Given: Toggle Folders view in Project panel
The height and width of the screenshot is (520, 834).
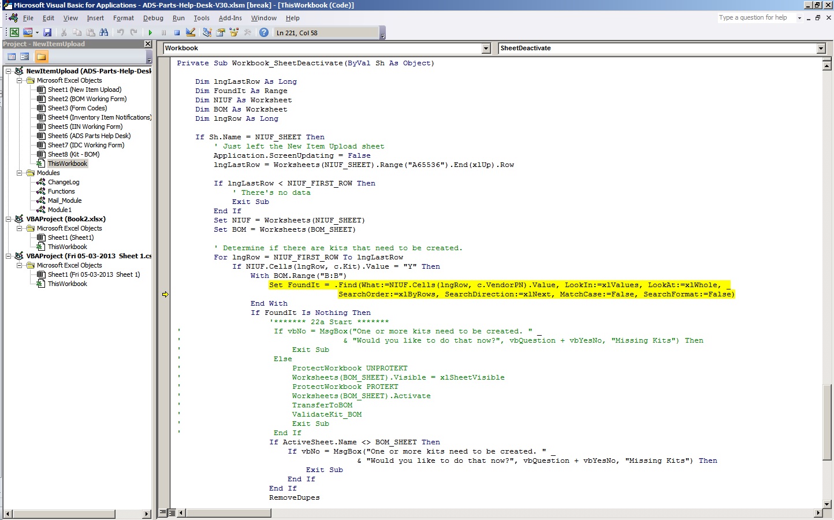Looking at the screenshot, I should pos(41,57).
